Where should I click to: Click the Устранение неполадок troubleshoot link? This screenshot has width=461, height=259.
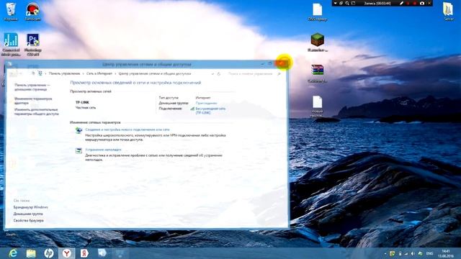(x=103, y=150)
